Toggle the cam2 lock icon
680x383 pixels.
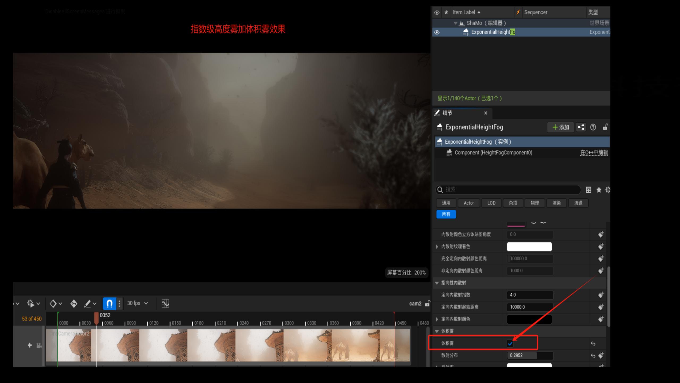(x=427, y=303)
